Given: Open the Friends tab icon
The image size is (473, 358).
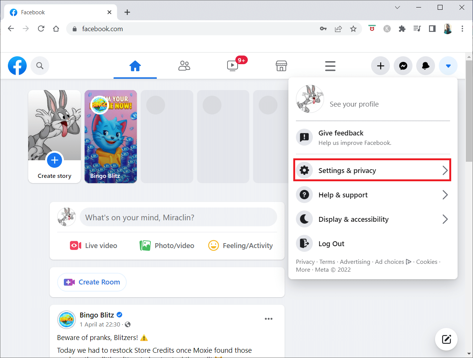Looking at the screenshot, I should click(x=184, y=66).
